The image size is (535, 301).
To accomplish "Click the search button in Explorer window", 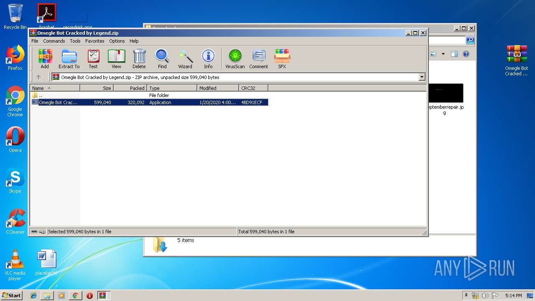I will pos(470,40).
